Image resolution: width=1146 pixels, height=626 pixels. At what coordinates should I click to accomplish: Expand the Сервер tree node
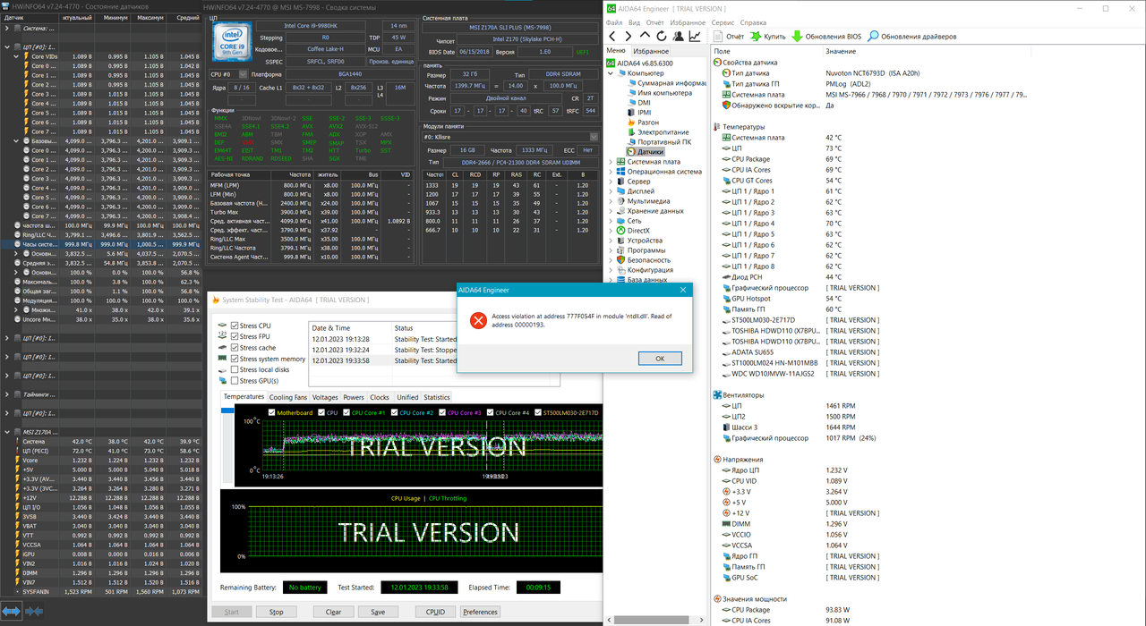coord(611,182)
